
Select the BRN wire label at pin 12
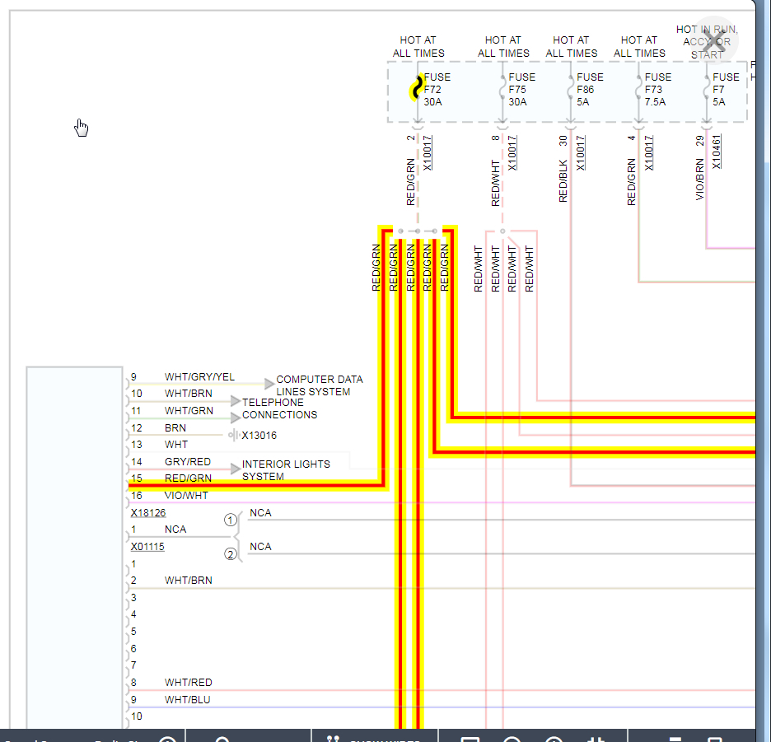point(175,427)
